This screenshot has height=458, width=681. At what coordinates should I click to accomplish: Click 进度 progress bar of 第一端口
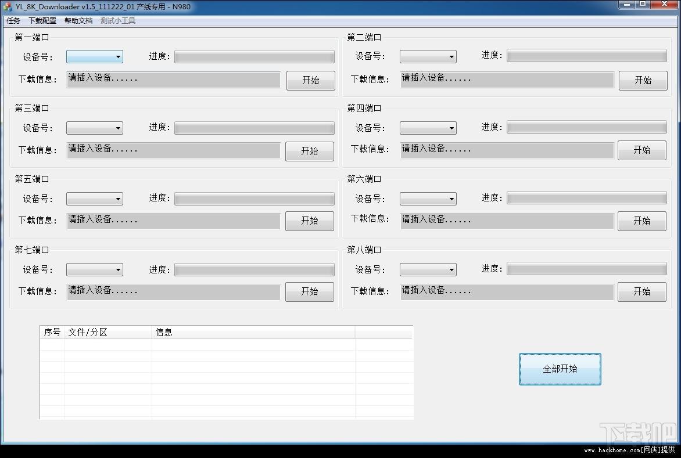point(255,56)
